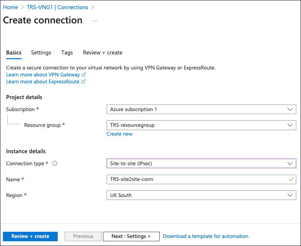The image size is (301, 246).
Task: Open the Tags tab
Action: [x=67, y=53]
